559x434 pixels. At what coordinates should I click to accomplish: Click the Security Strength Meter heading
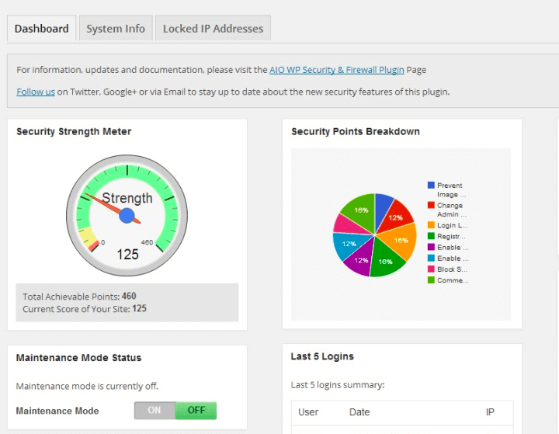(x=74, y=131)
